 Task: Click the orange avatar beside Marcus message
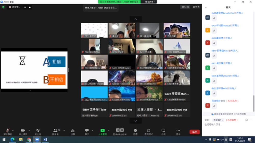208,30
